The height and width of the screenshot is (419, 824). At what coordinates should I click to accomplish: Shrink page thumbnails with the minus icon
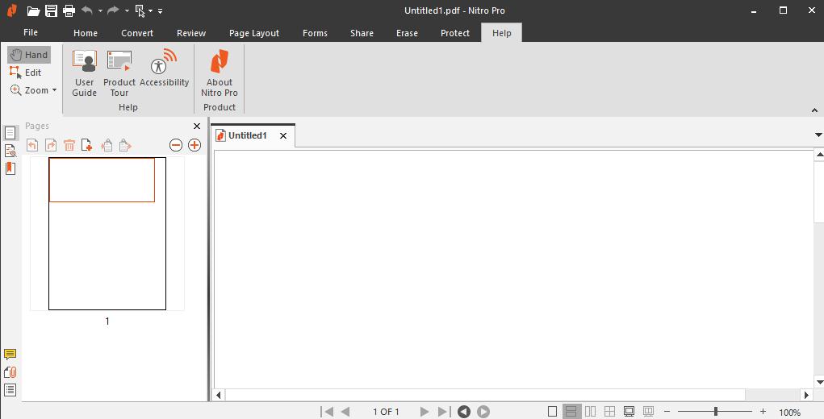176,145
